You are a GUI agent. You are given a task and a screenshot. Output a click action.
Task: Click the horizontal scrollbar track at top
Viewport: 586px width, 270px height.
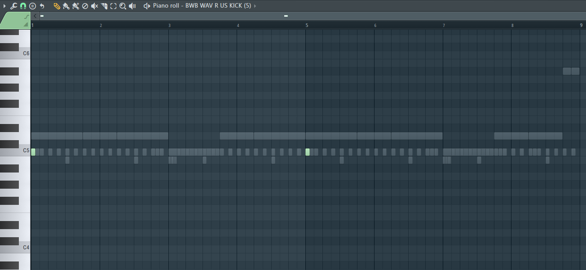(312, 16)
